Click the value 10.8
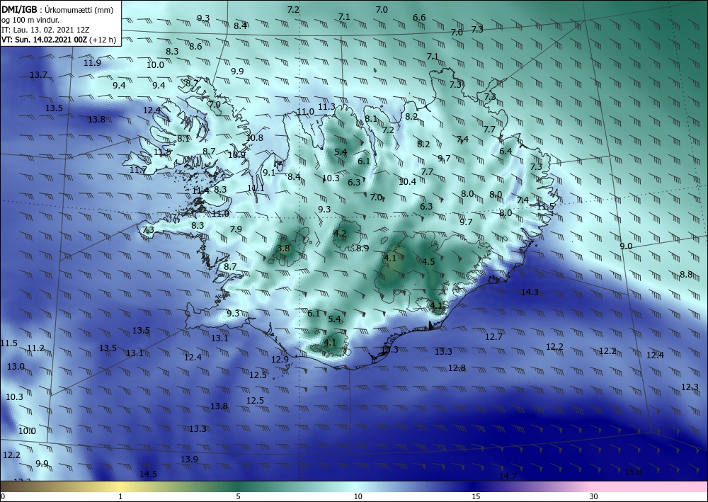The width and height of the screenshot is (708, 502). pos(254,137)
